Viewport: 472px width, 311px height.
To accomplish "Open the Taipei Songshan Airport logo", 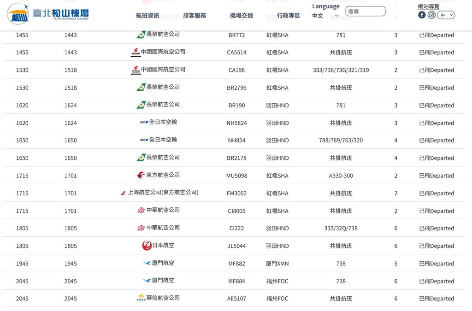I will click(48, 14).
